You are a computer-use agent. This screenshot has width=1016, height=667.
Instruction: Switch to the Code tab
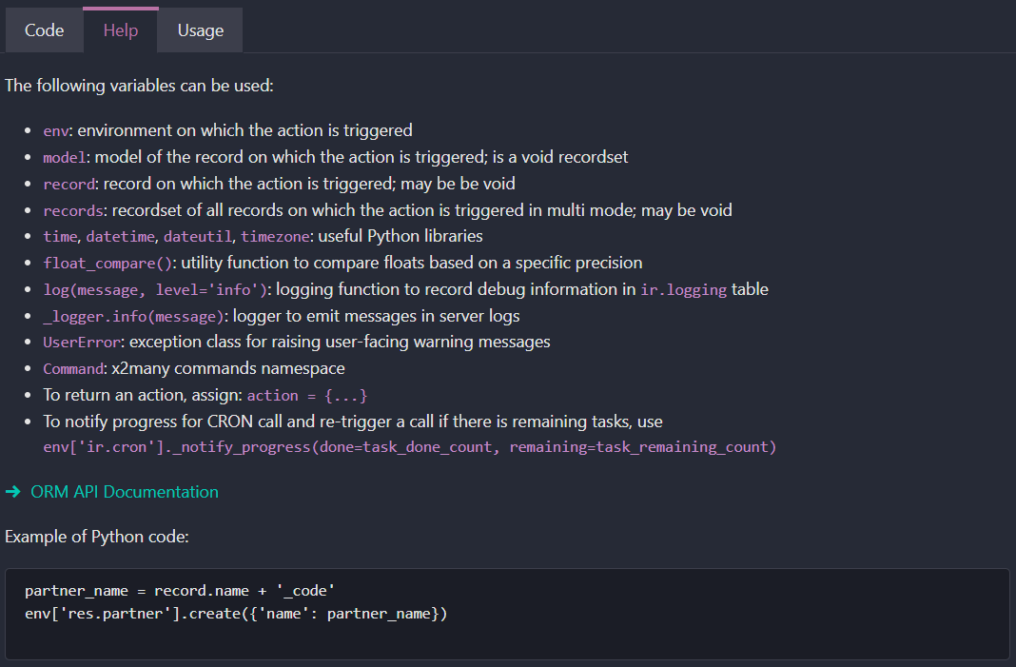(x=44, y=29)
